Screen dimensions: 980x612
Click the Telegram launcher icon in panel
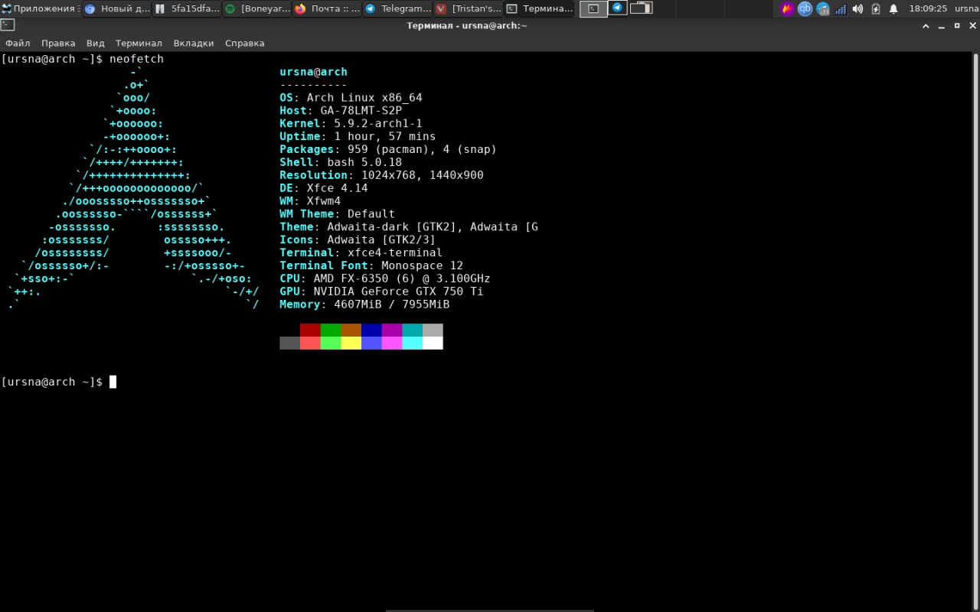[617, 8]
